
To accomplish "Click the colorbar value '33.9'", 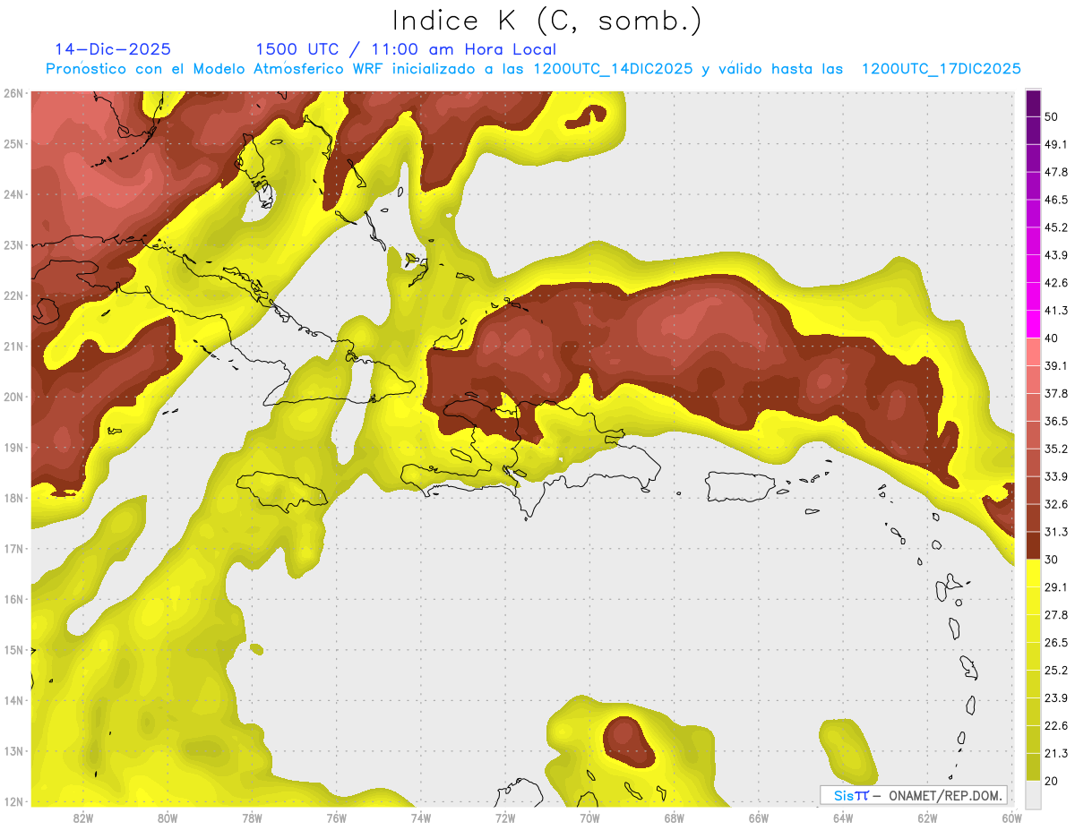I will tap(1056, 476).
